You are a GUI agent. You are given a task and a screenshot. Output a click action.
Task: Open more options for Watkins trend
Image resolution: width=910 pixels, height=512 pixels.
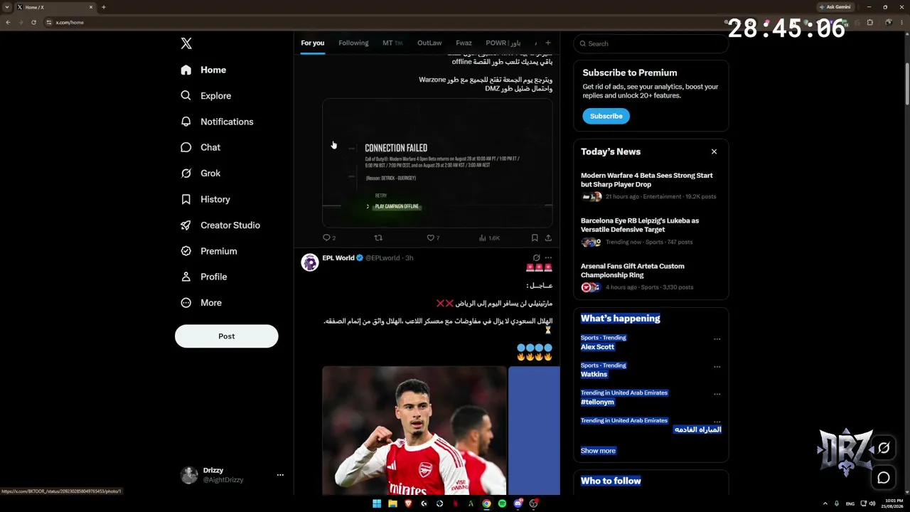point(717,367)
